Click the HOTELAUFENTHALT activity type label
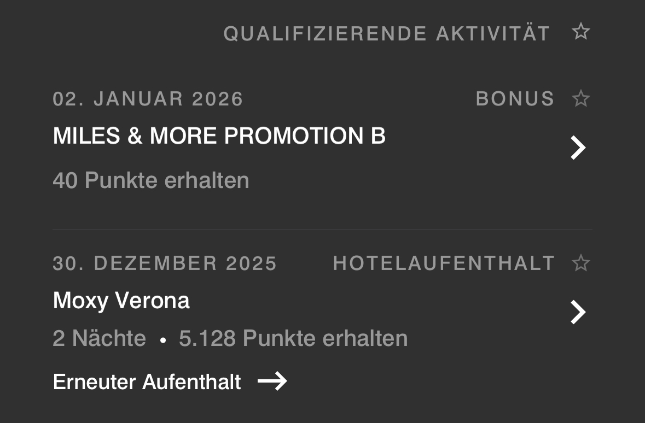This screenshot has height=423, width=645. pos(444,263)
